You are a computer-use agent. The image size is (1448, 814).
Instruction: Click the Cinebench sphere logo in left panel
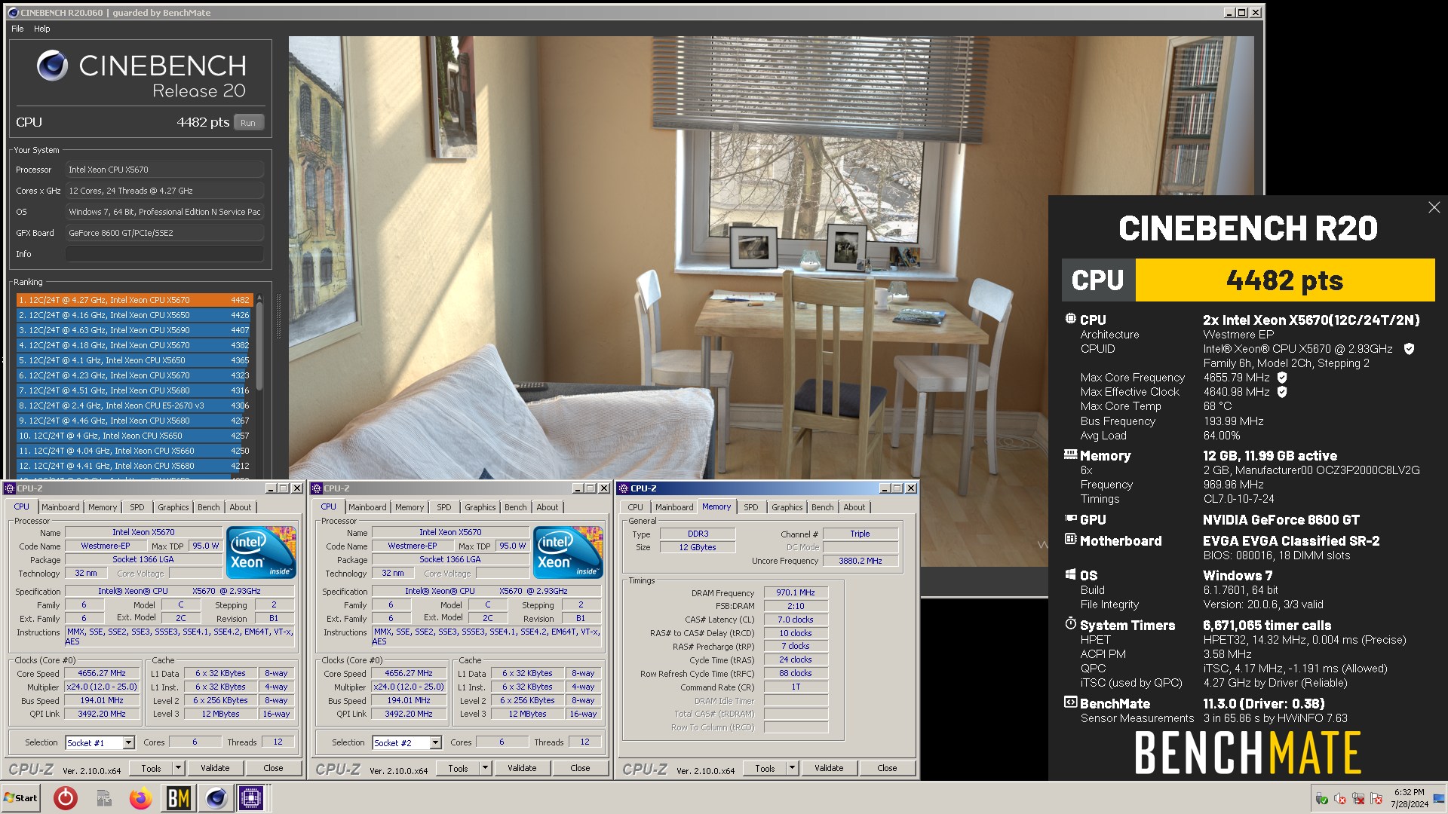[x=52, y=66]
